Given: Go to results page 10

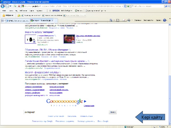Looking at the screenshot, I should click(x=76, y=106).
